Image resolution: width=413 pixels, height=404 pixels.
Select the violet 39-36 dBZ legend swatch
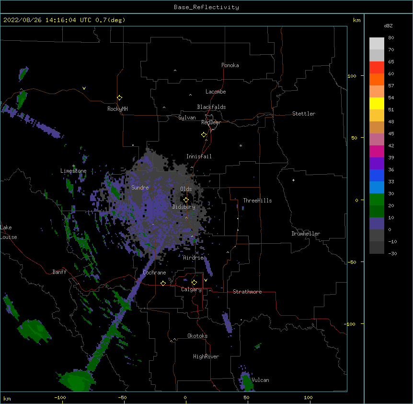pyautogui.click(x=377, y=164)
